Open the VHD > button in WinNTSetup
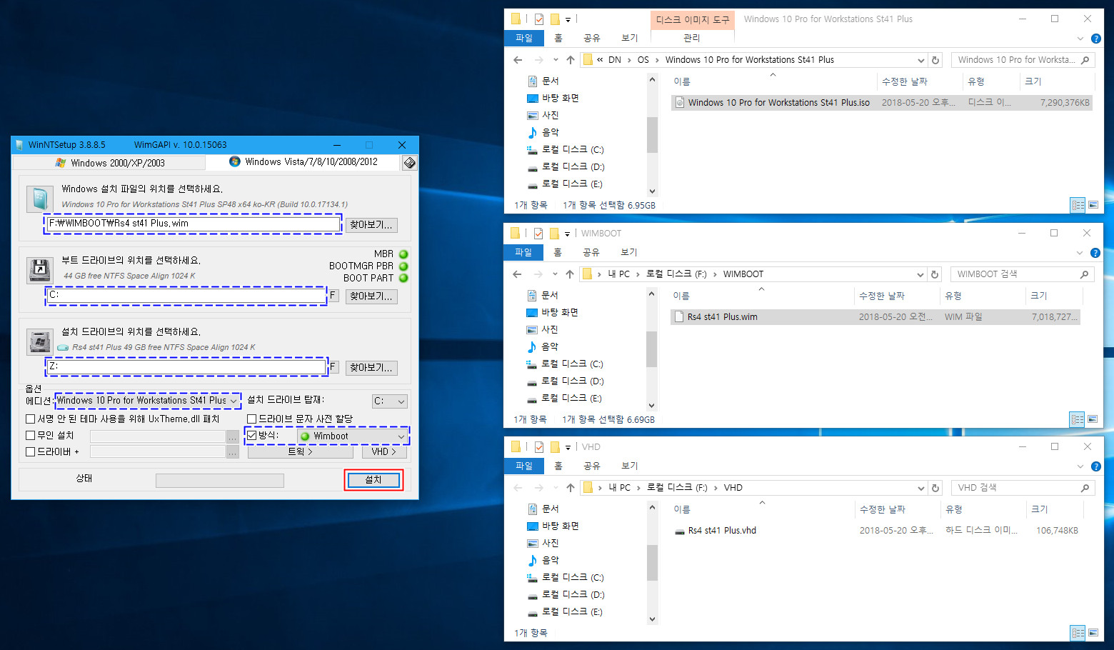Image resolution: width=1114 pixels, height=650 pixels. [x=384, y=451]
